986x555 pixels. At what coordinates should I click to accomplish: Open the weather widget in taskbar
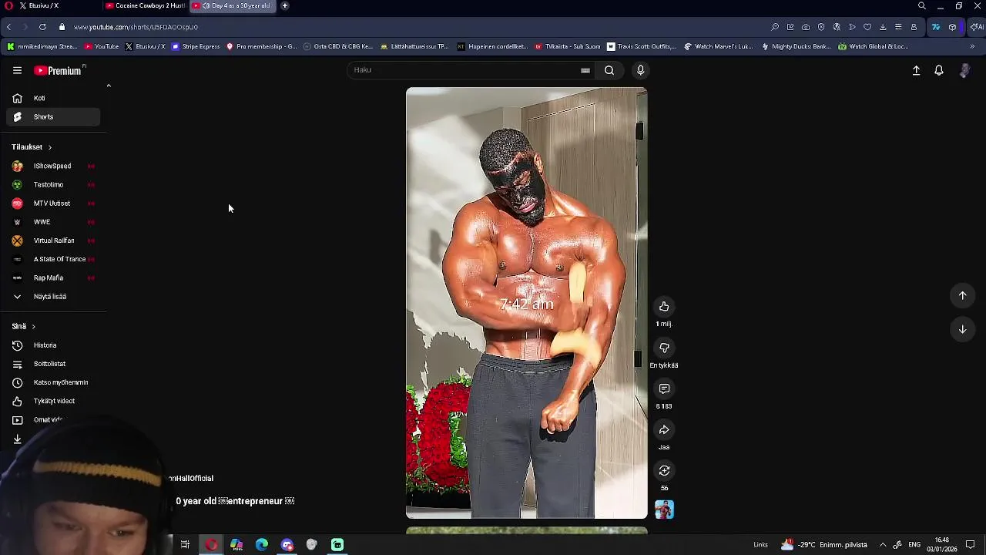(824, 545)
